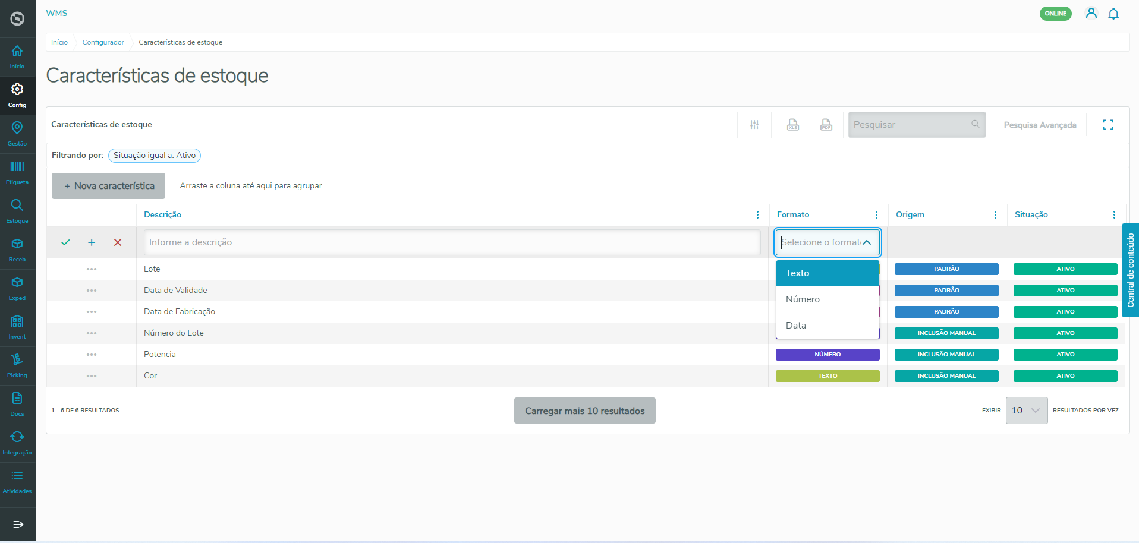Sort by the Formato column header
Screen dimensions: 1139x543
click(793, 215)
